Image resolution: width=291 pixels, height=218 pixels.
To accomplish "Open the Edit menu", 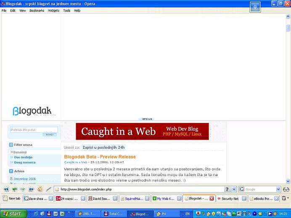I will click(13, 11).
